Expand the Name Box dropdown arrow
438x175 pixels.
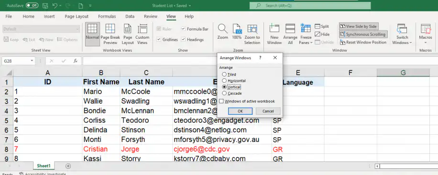click(32, 61)
